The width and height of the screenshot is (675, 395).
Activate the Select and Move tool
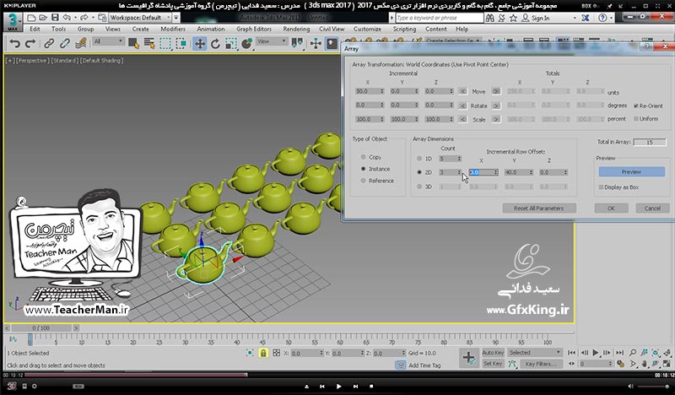(200, 44)
